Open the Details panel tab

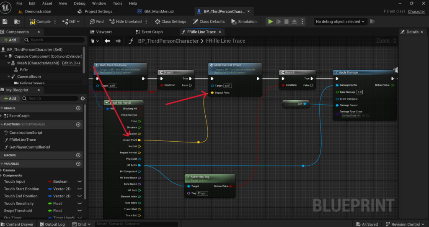coord(412,32)
